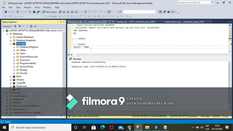Open Google Chrome from the taskbar
This screenshot has width=233, height=131.
[130, 127]
